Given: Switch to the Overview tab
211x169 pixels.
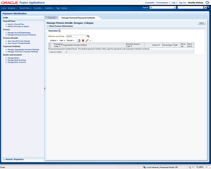Looking at the screenshot, I should click(51, 17).
